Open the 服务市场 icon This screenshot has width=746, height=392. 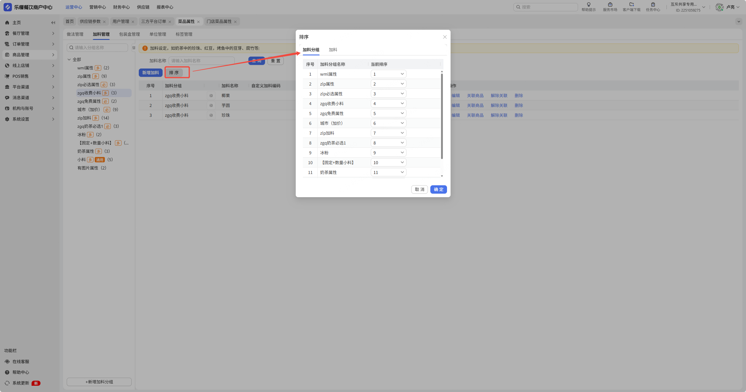(610, 4)
